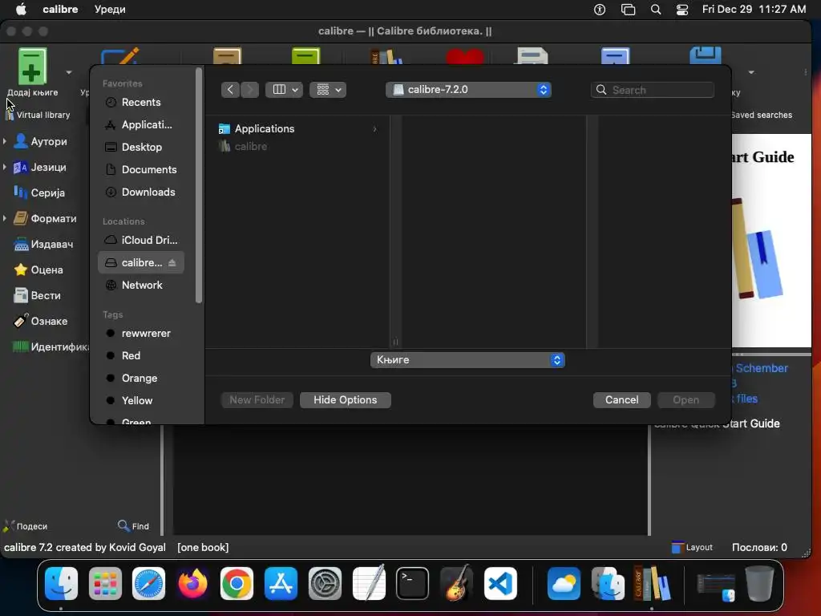The height and width of the screenshot is (616, 821).
Task: Open the Уреди menu
Action: 110,9
